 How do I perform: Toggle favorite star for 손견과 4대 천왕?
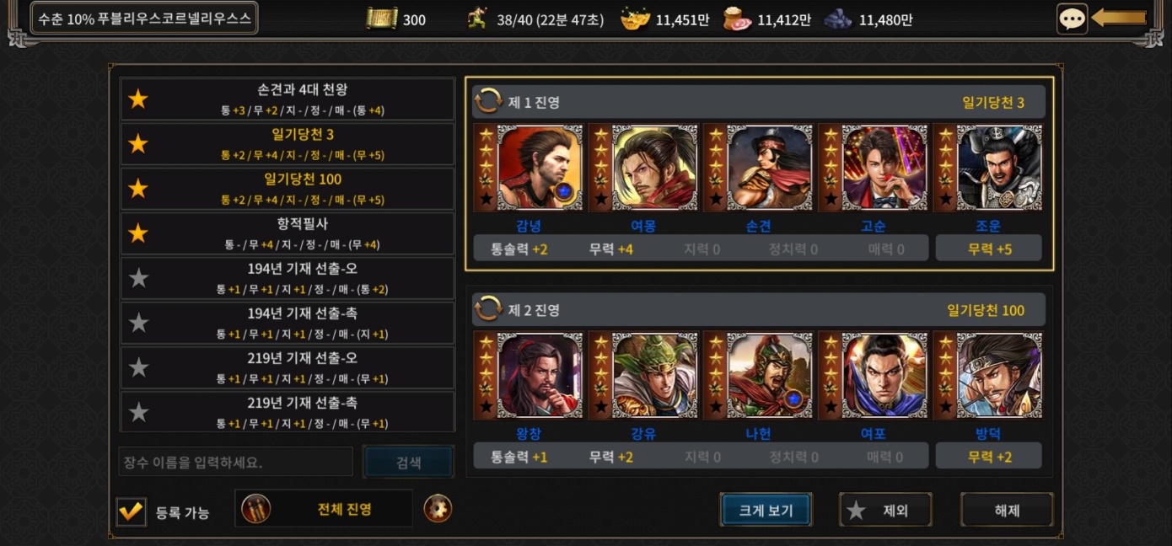coord(138,99)
